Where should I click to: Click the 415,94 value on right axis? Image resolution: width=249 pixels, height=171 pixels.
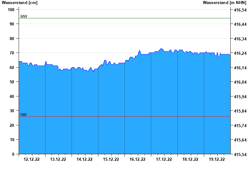coord(240,97)
